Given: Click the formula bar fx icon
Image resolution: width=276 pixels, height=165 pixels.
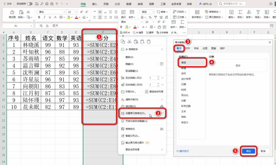Looking at the screenshot, I should coord(47,26).
